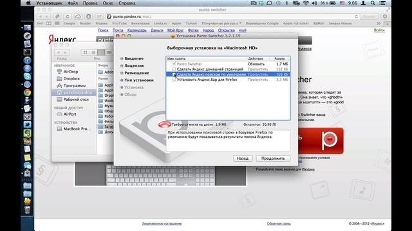Switch Finder to list view
Image resolution: width=412 pixels, height=231 pixels.
click(93, 53)
